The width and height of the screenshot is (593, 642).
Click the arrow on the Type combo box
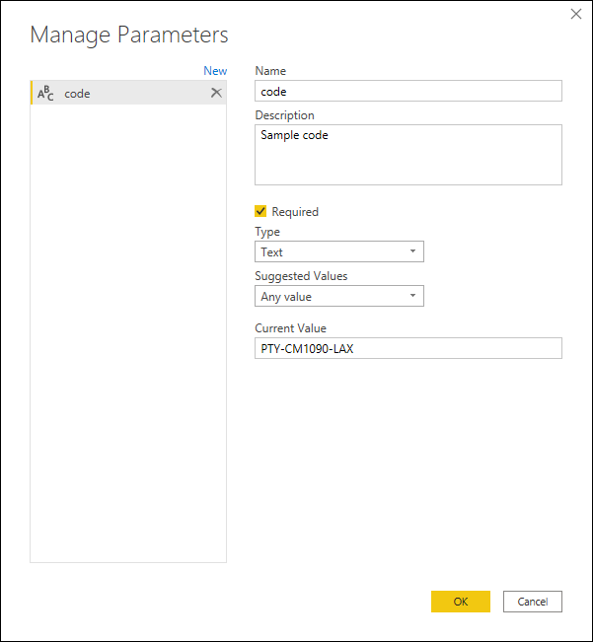[412, 251]
